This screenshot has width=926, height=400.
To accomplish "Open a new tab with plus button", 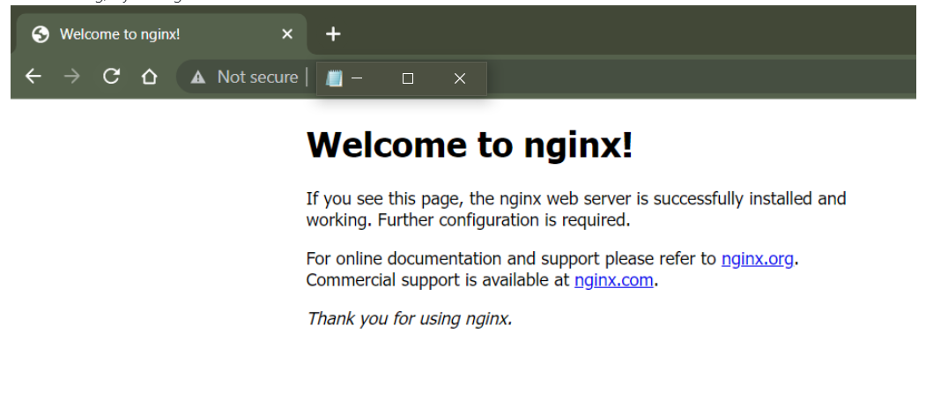I will pos(333,34).
